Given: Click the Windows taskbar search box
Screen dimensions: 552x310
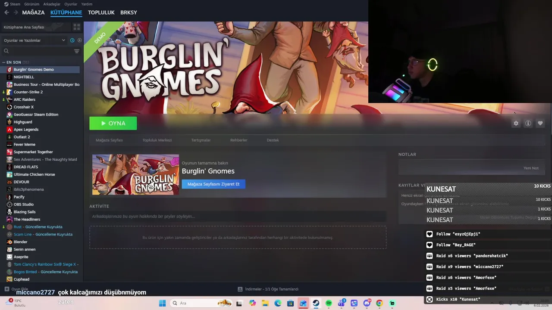Looking at the screenshot, I should (202, 303).
